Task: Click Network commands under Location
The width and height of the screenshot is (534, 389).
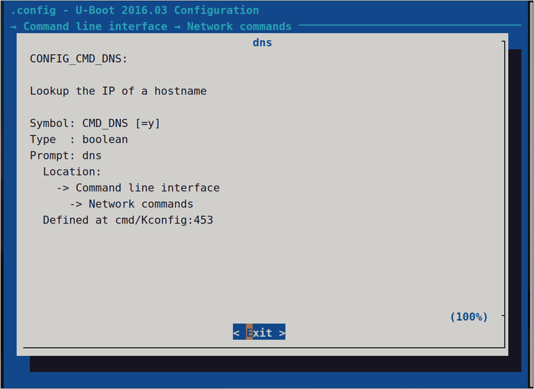Action: pos(141,204)
